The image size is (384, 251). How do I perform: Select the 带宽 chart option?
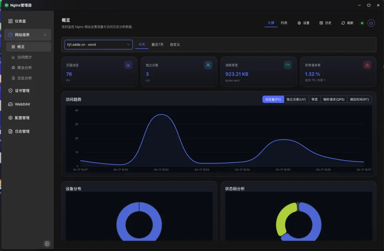[314, 99]
